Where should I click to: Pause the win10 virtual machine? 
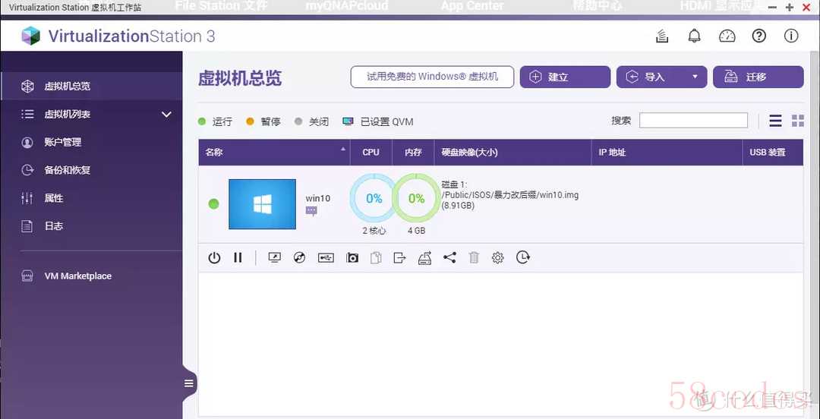pos(238,257)
